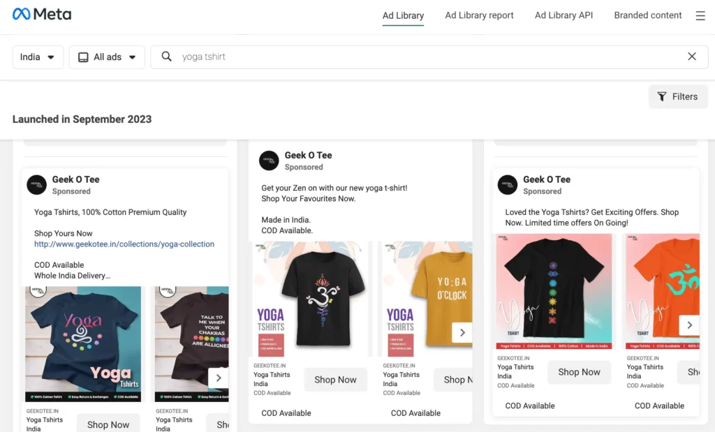Click the Filters funnel icon
Screen dimensions: 715x432
pyautogui.click(x=662, y=96)
